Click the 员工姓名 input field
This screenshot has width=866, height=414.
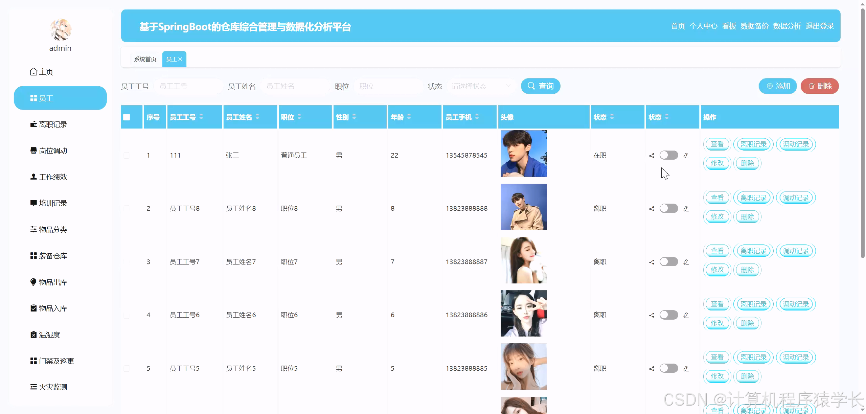coord(295,86)
